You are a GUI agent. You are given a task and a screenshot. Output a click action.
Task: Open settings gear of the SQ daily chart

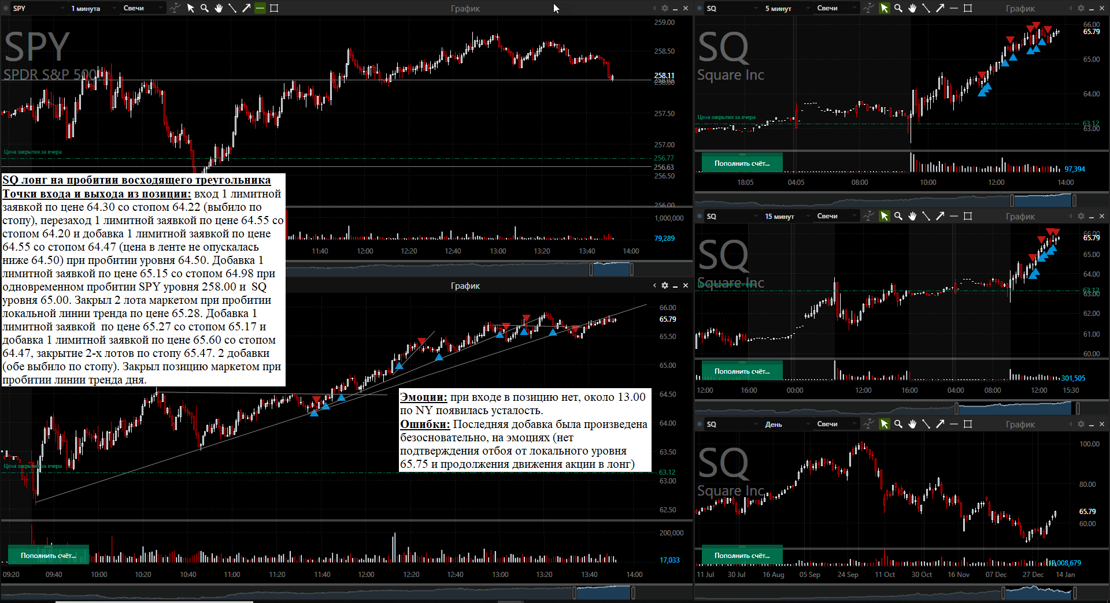[1081, 424]
